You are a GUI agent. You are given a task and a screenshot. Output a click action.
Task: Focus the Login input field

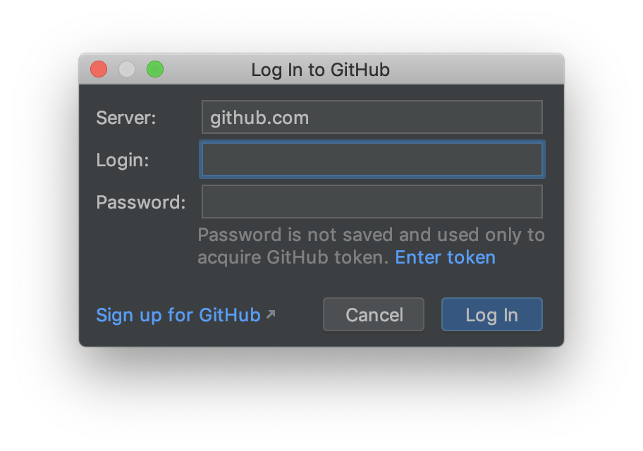tap(372, 159)
